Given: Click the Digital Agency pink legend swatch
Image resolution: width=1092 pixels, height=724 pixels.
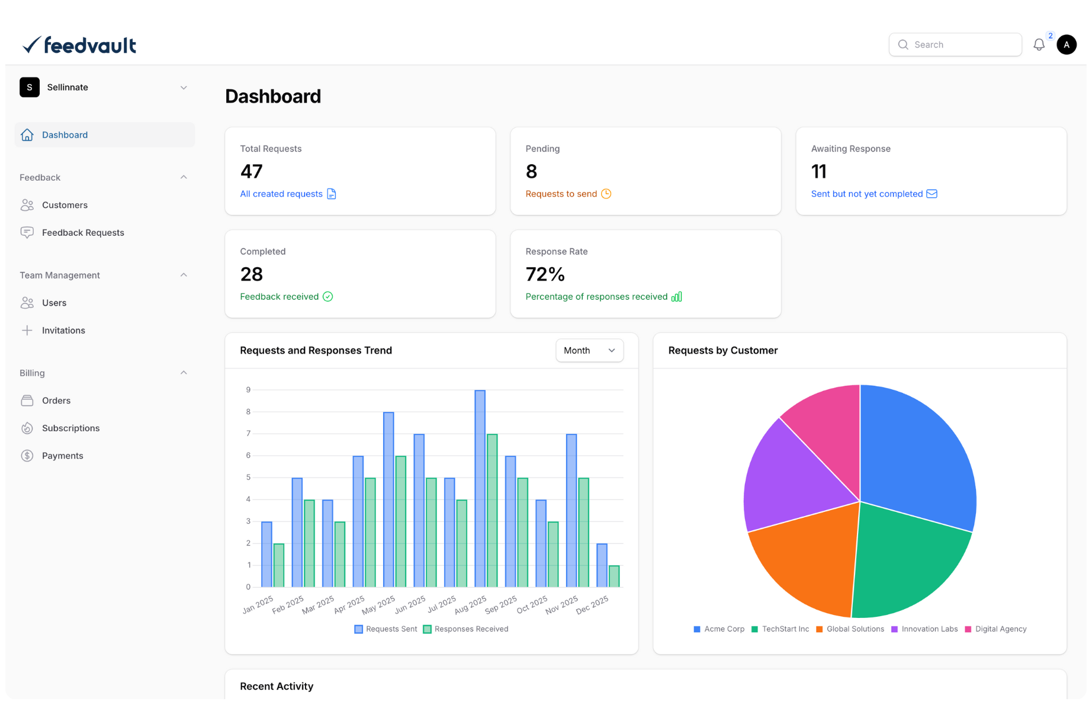Looking at the screenshot, I should [968, 629].
